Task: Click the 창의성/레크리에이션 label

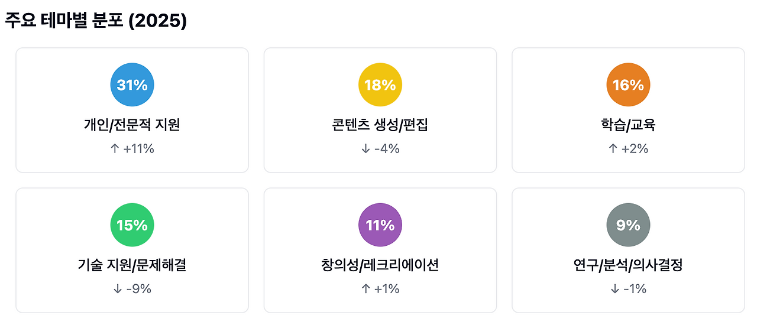Action: pyautogui.click(x=380, y=265)
